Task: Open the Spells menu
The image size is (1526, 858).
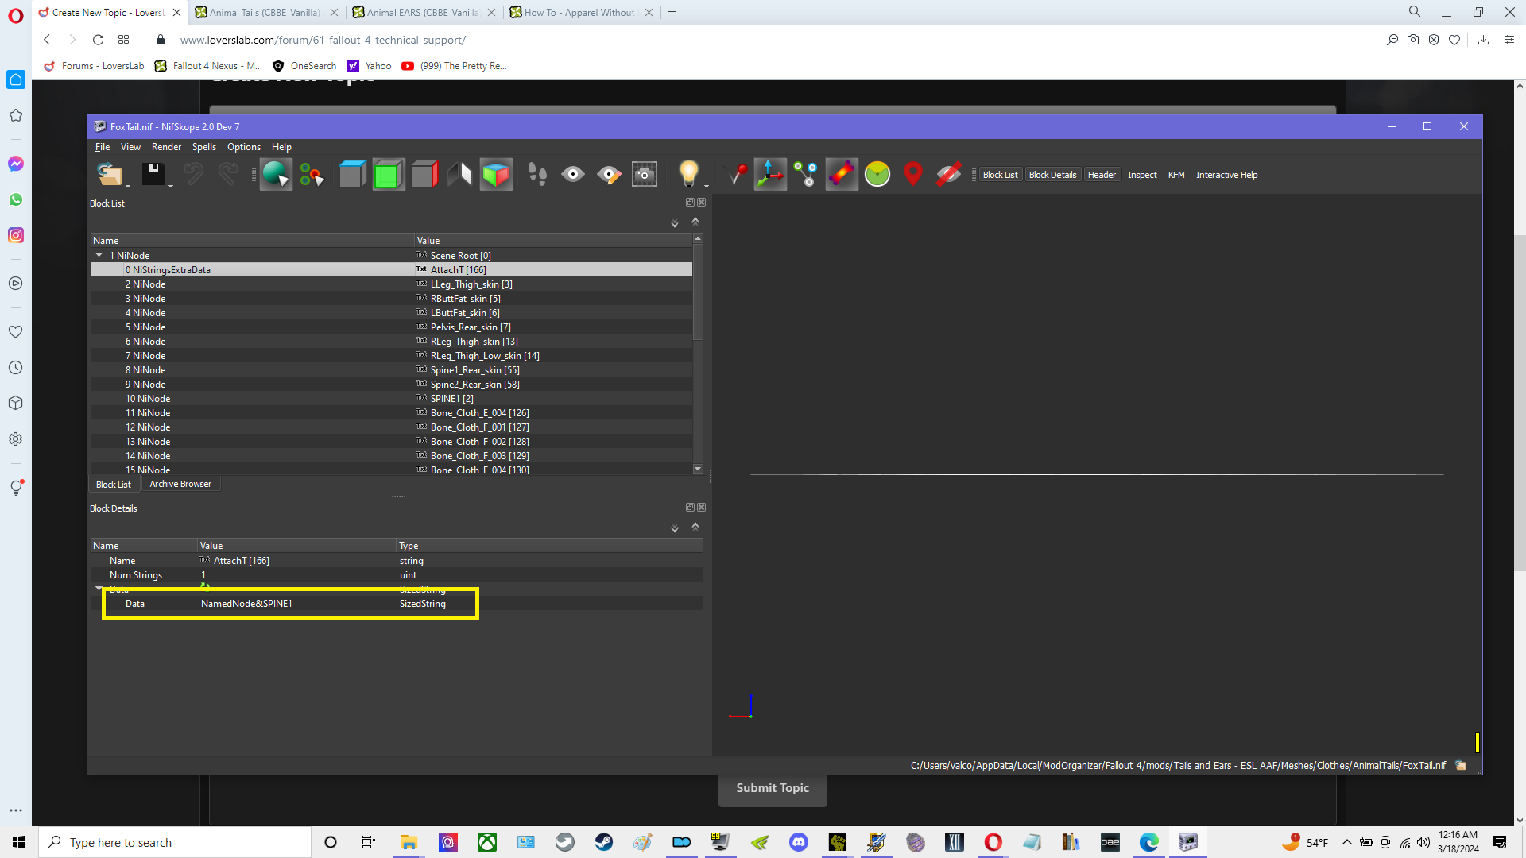Action: (203, 147)
